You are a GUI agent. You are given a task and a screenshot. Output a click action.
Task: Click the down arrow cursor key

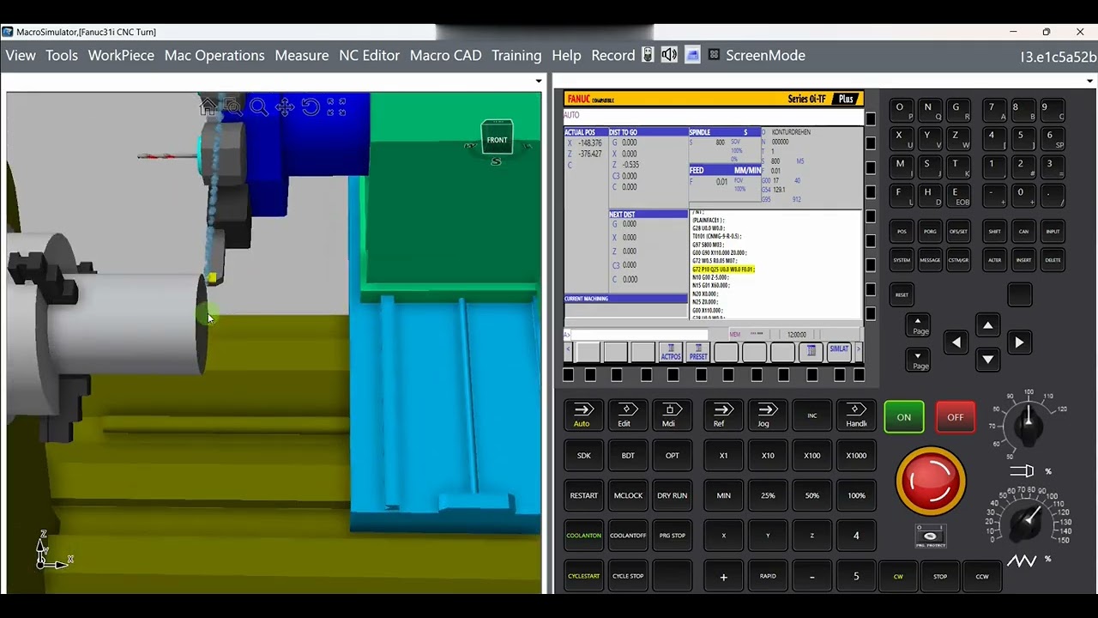[987, 360]
